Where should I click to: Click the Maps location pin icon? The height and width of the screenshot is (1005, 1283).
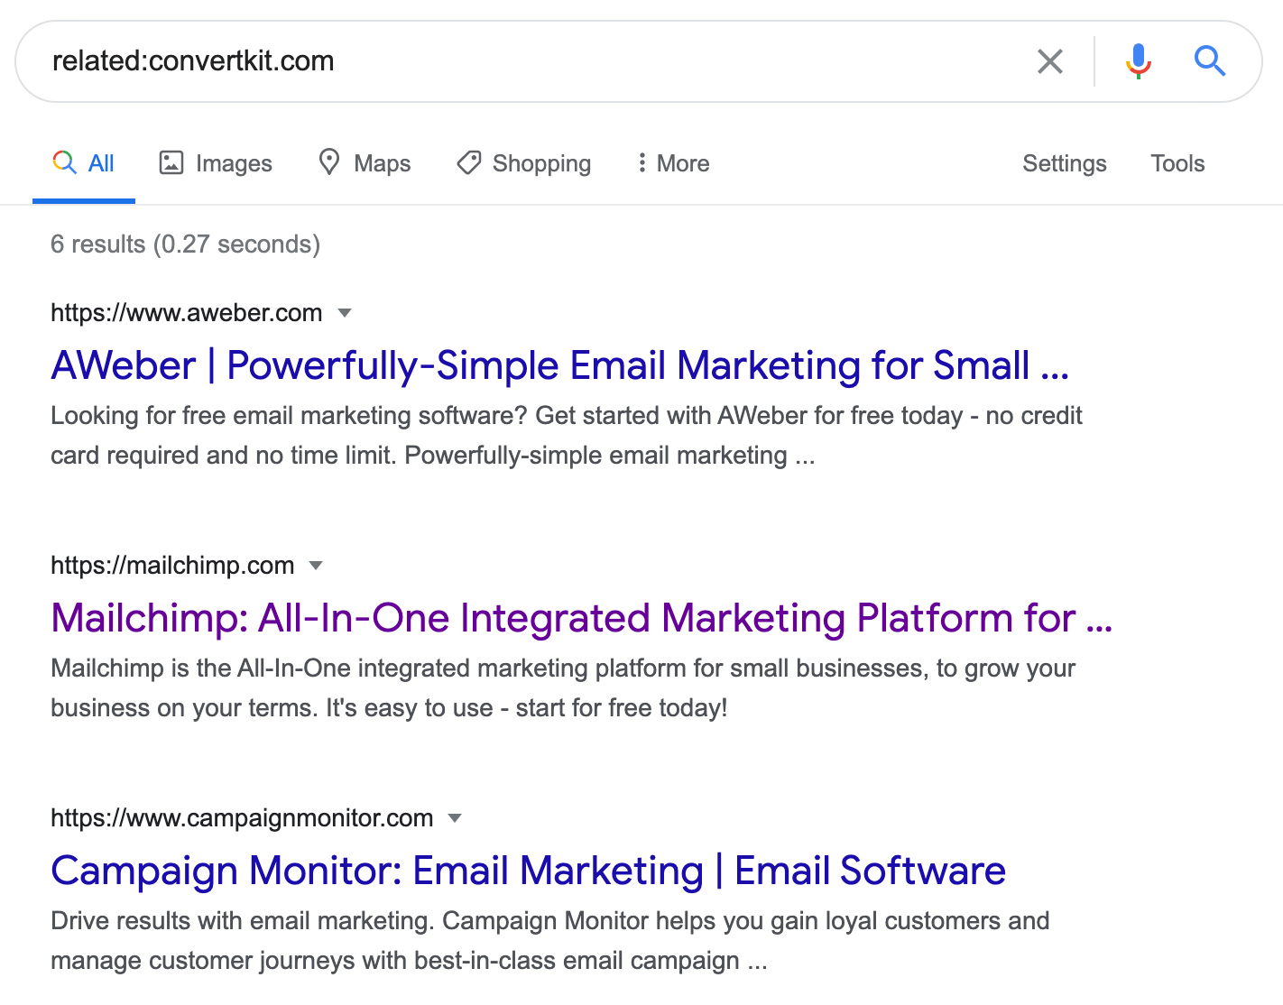329,162
